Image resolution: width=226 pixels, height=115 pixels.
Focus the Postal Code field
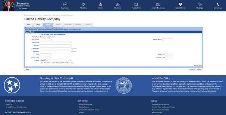[x=45, y=57]
